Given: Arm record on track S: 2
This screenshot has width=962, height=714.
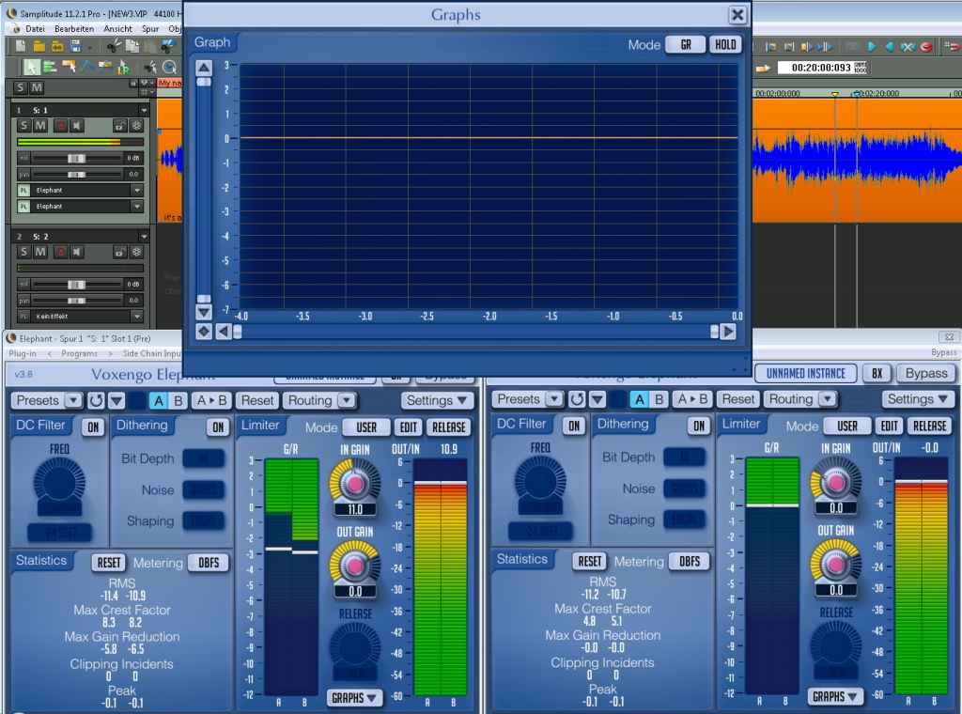Looking at the screenshot, I should (x=61, y=252).
